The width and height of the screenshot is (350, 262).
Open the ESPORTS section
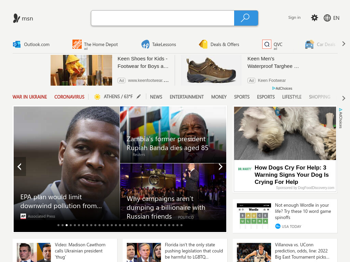(x=266, y=97)
